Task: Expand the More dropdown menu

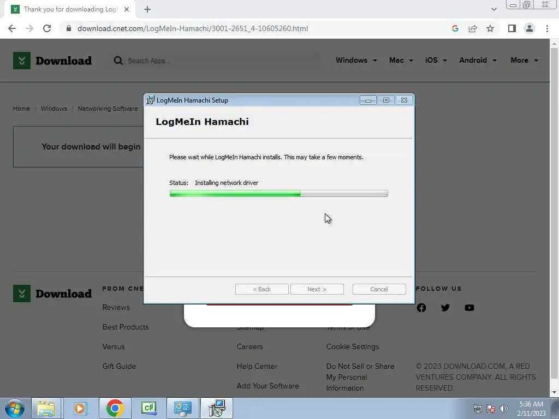Action: [524, 60]
